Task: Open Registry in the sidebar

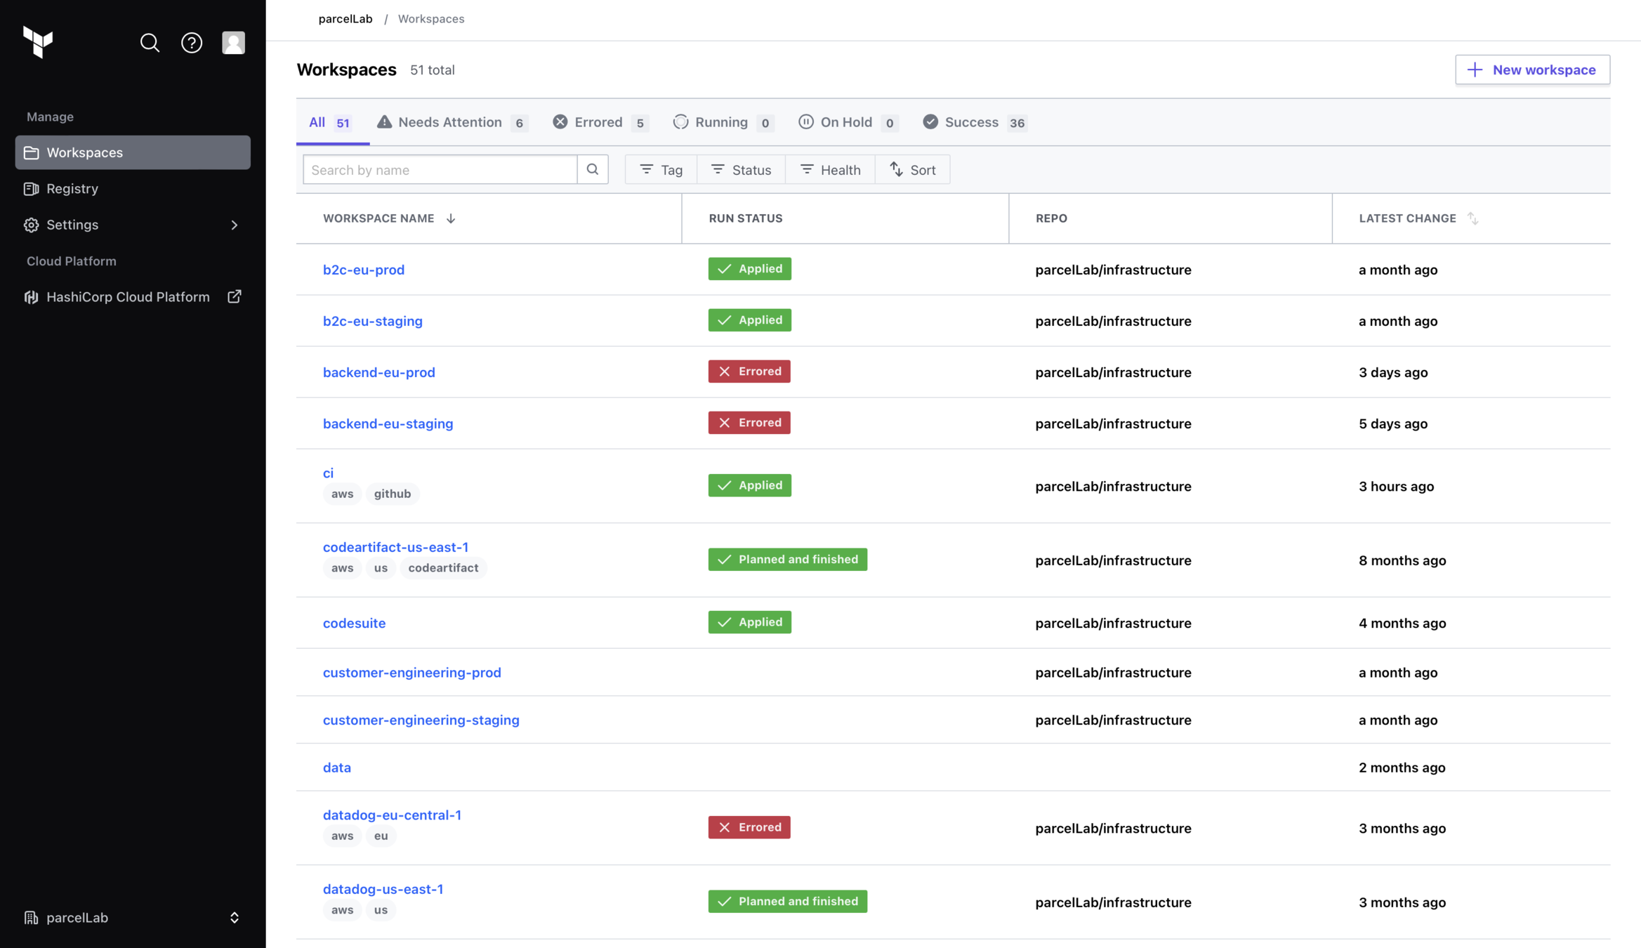Action: (72, 189)
